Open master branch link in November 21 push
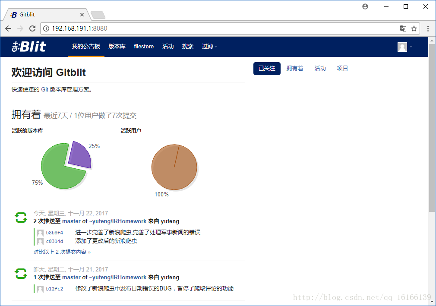 (72, 278)
